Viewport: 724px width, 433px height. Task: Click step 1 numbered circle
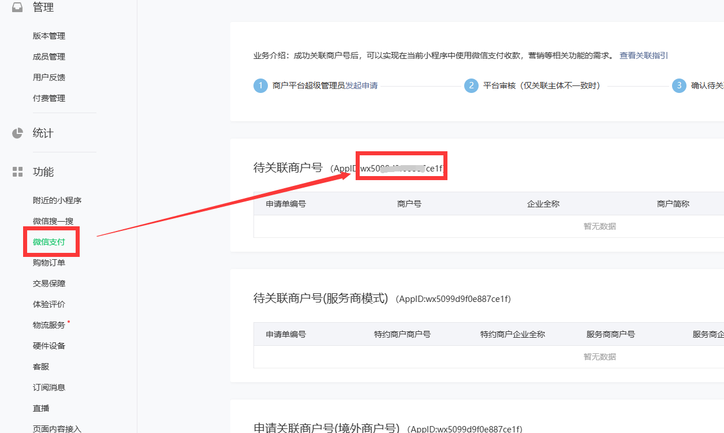[x=260, y=85]
